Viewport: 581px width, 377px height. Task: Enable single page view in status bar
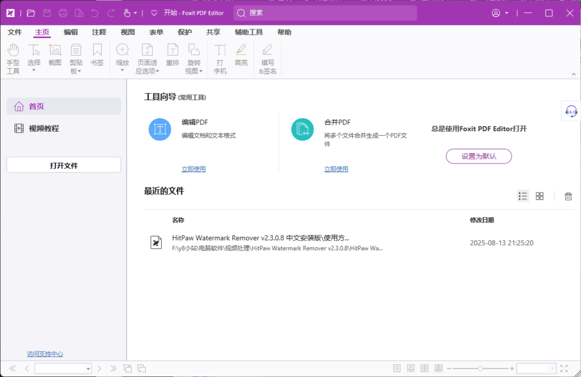pyautogui.click(x=397, y=368)
